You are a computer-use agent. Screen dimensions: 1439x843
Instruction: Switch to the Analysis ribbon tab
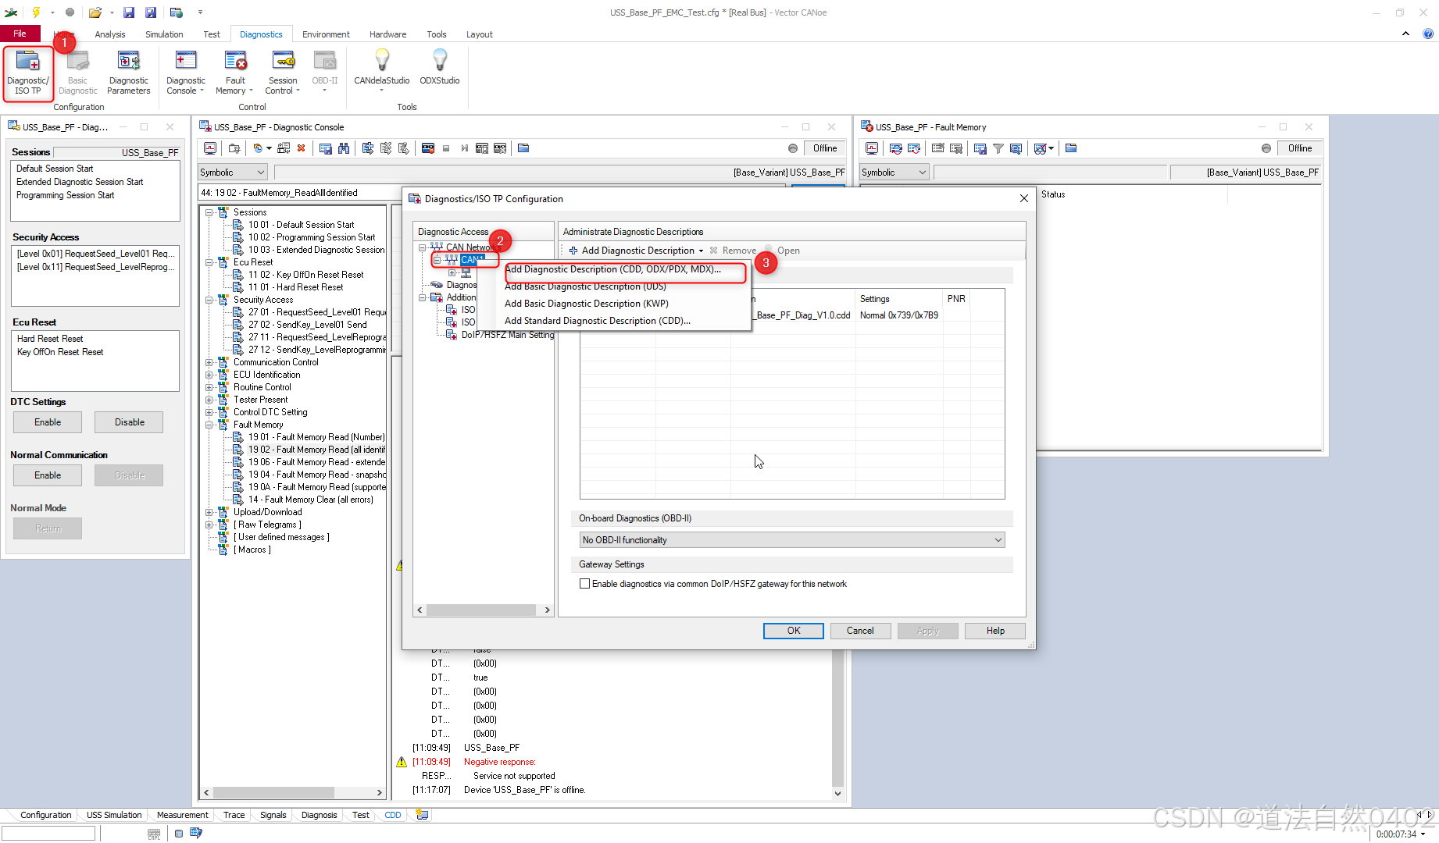point(110,34)
